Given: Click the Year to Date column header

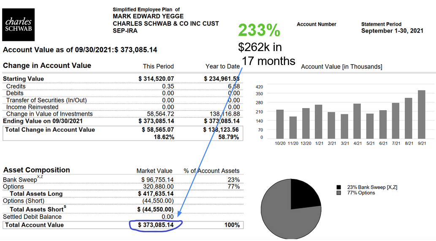Looking at the screenshot, I should pos(222,66).
